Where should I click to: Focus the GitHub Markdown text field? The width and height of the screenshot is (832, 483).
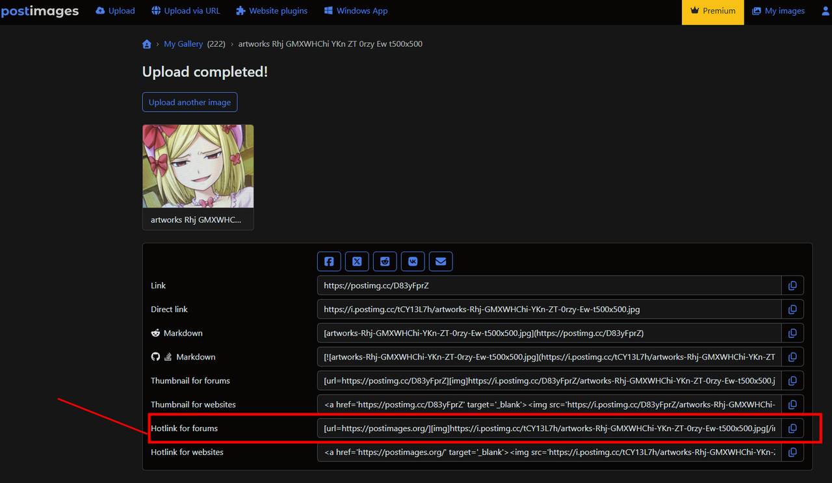(x=549, y=357)
